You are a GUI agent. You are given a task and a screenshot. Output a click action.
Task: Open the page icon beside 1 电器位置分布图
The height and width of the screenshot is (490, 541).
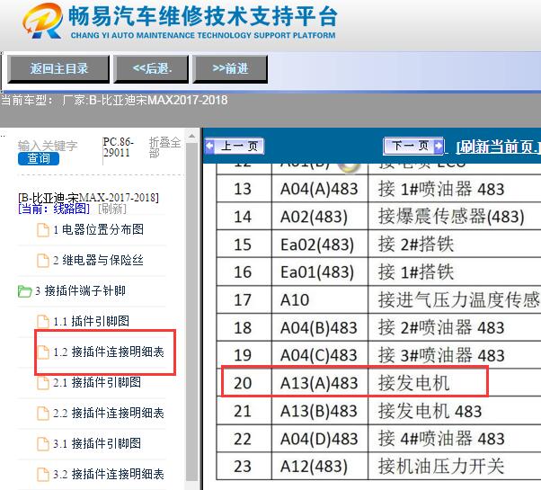coord(43,230)
